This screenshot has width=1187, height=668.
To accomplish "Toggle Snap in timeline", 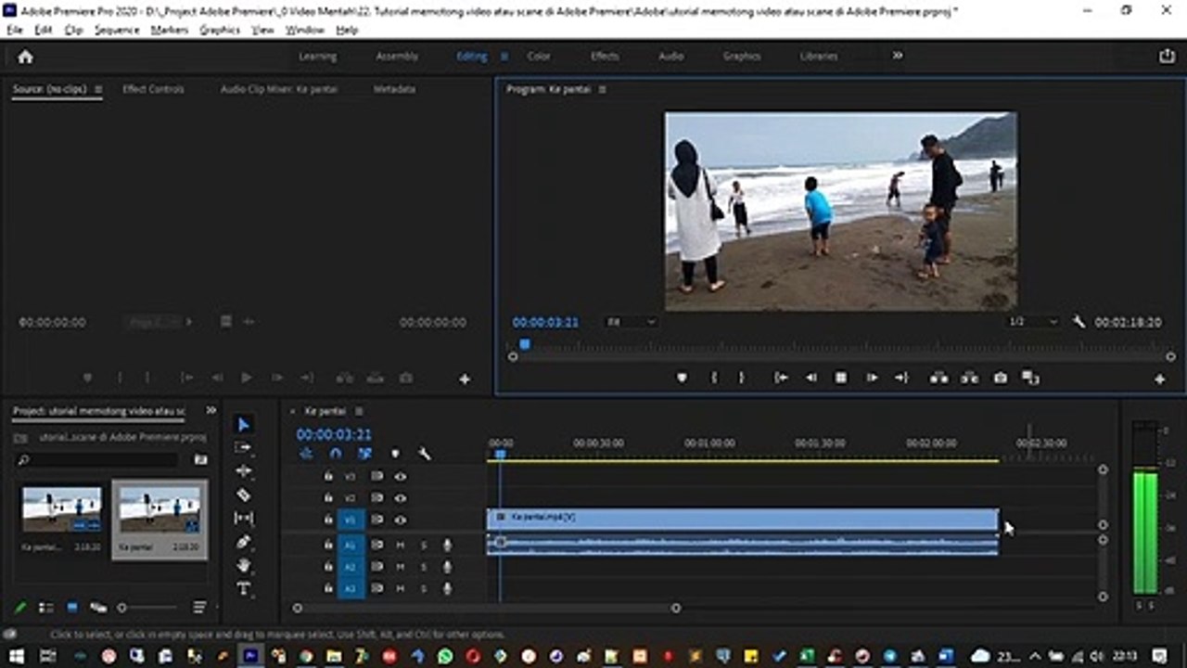I will 336,454.
